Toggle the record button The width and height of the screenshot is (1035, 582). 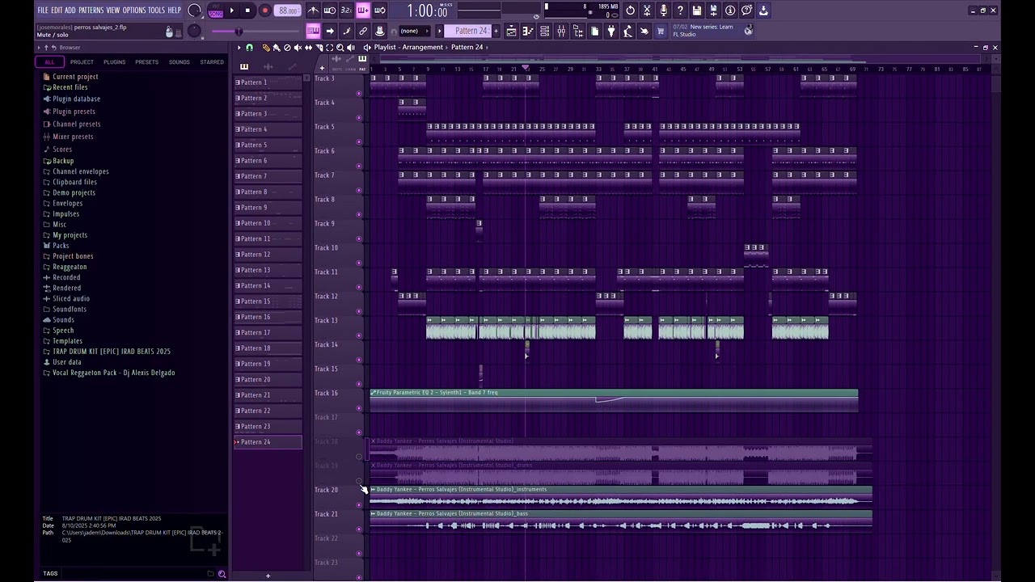point(264,11)
